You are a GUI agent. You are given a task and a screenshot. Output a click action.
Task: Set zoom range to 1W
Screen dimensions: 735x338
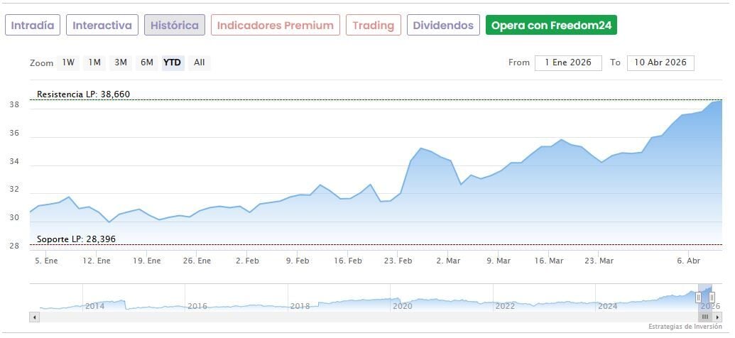click(68, 62)
